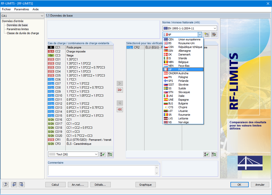Select load case CC1 Poids propre
Screen dimensions: 272x195
[x=80, y=47]
